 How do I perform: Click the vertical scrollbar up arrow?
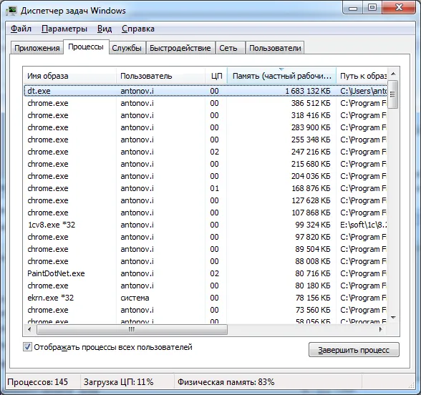[393, 74]
